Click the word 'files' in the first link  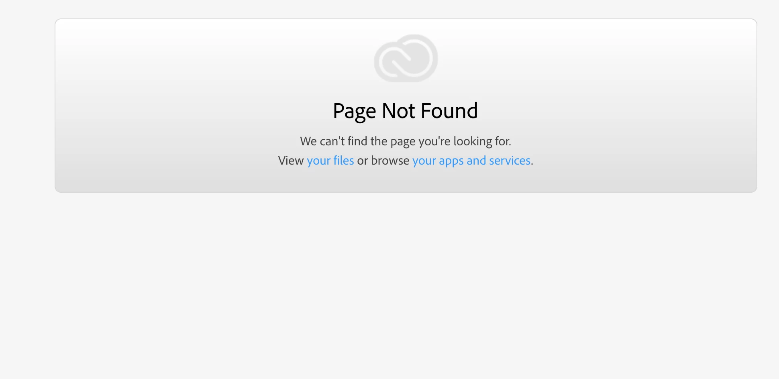click(x=344, y=160)
